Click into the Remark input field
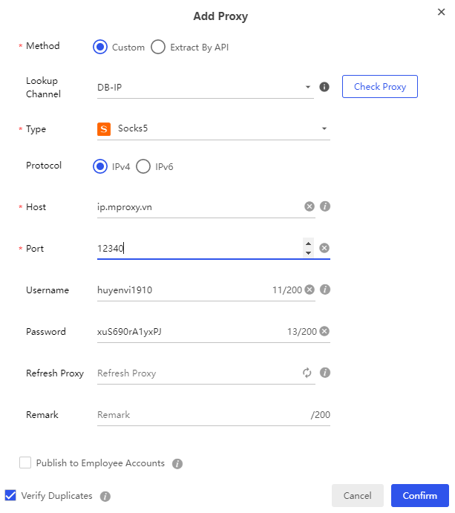 (200, 414)
